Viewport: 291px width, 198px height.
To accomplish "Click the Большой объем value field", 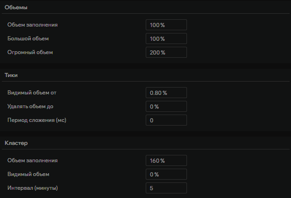I will tap(166, 38).
